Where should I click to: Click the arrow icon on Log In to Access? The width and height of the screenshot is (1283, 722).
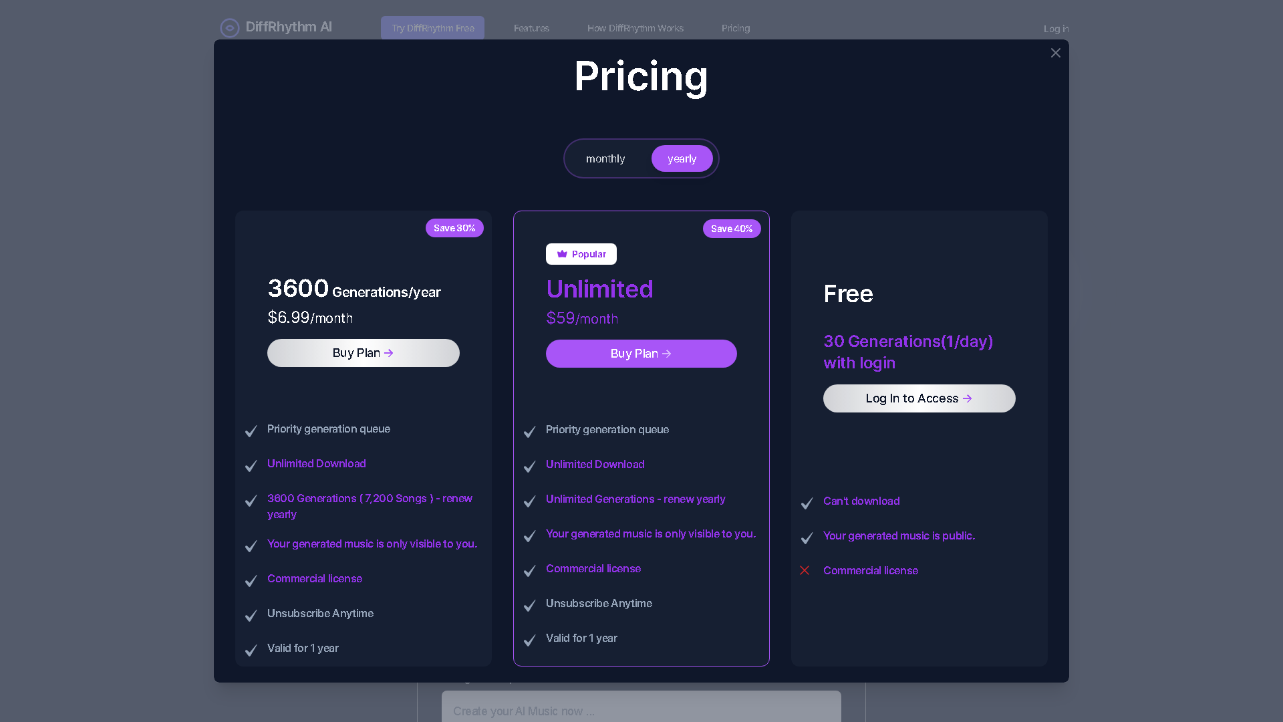tap(967, 398)
